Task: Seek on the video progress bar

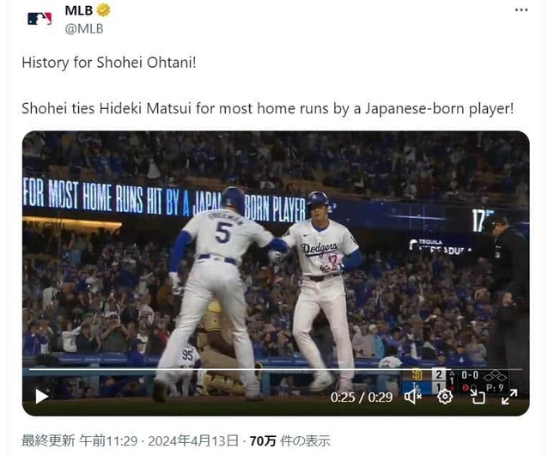Action: pos(276,369)
